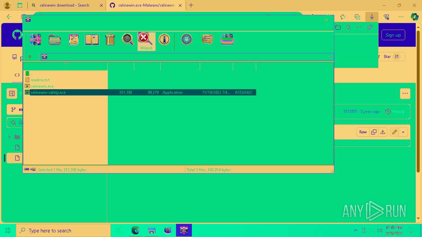Image resolution: width=422 pixels, height=237 pixels.
Task: Click the browser back arrow
Action: pyautogui.click(x=9, y=17)
